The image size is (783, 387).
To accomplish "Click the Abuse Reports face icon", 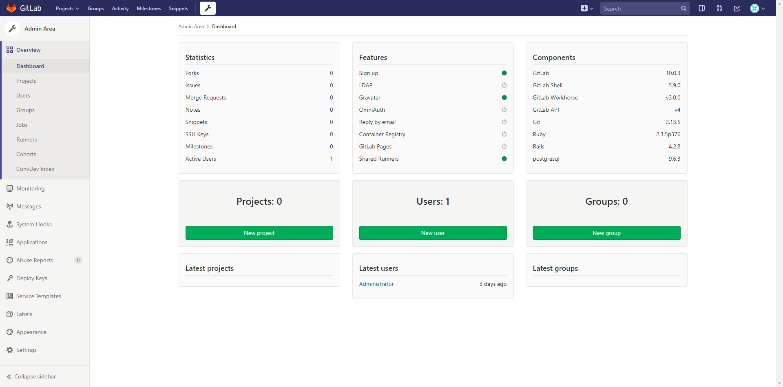I will pos(10,260).
